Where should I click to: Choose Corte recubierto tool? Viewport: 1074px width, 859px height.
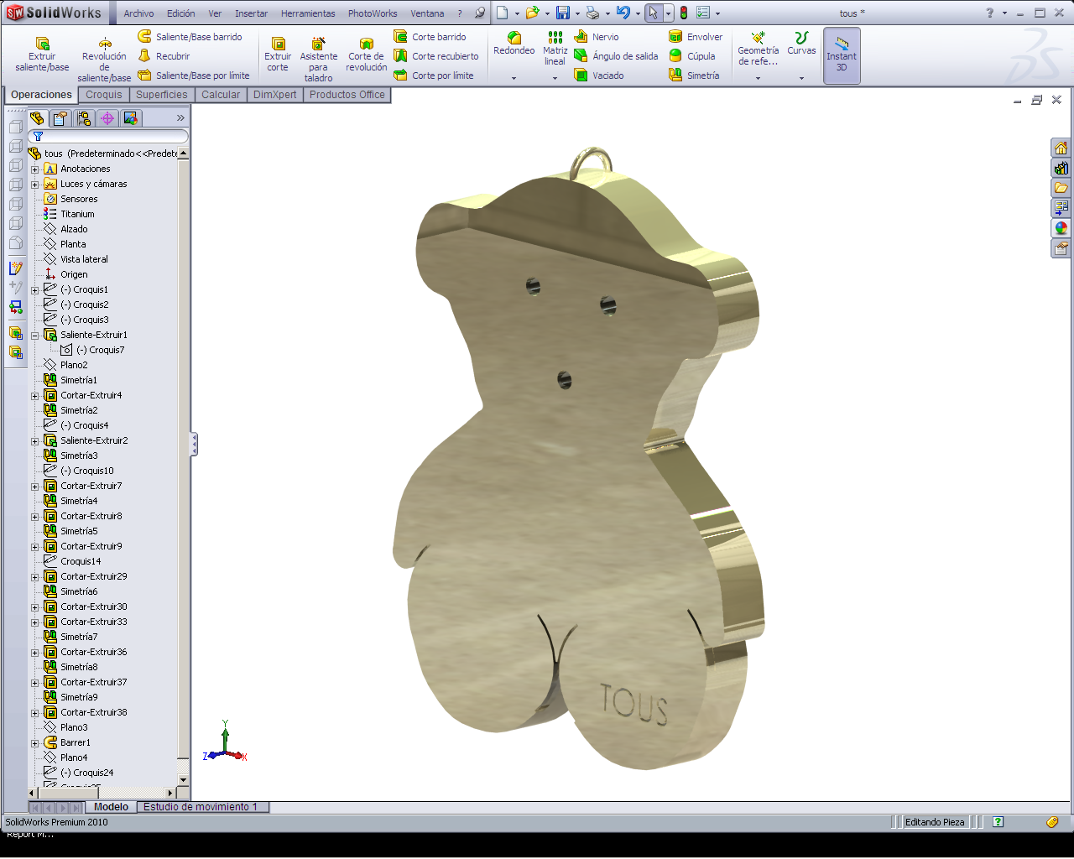tap(436, 56)
